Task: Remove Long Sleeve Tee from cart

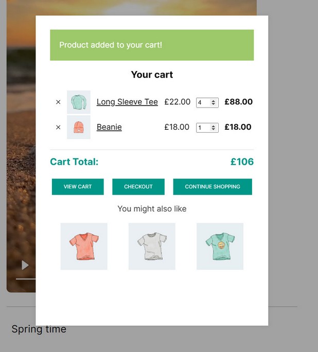Action: 58,102
